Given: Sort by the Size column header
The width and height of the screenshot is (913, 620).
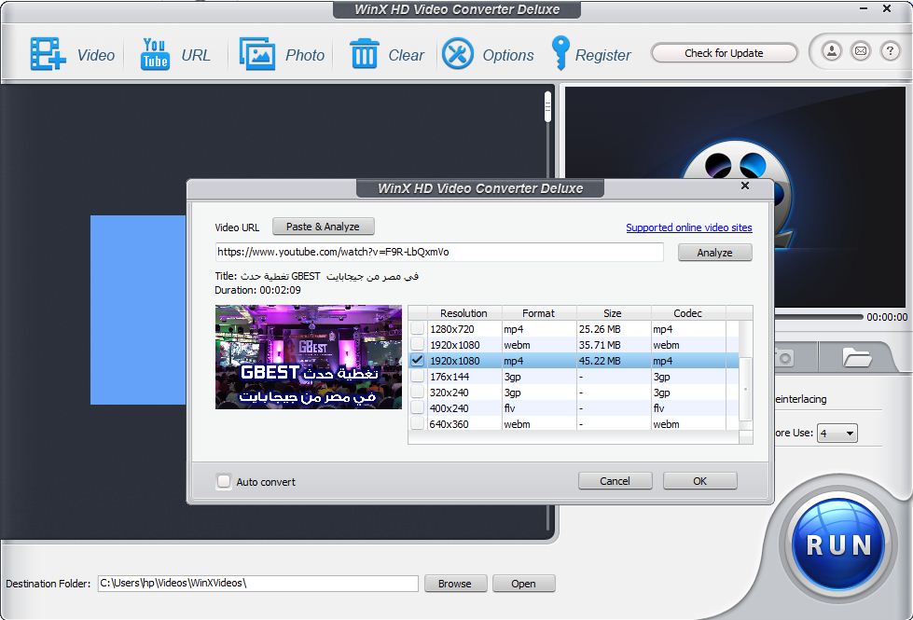Looking at the screenshot, I should pos(613,313).
